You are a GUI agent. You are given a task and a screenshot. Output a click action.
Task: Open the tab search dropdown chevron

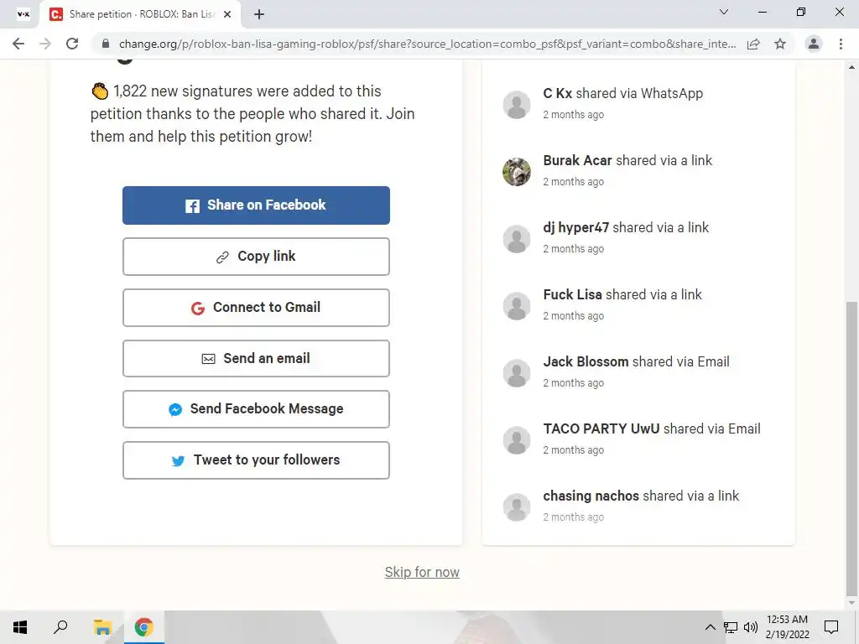[724, 12]
